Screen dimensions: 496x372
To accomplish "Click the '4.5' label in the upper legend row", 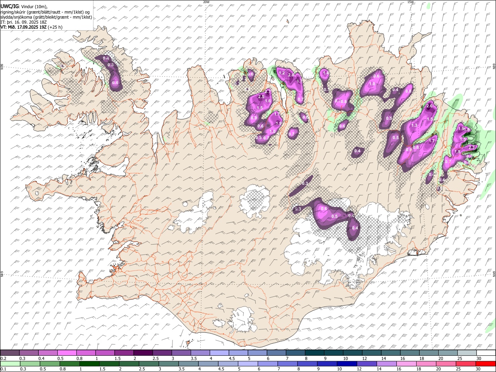I will [x=232, y=359].
